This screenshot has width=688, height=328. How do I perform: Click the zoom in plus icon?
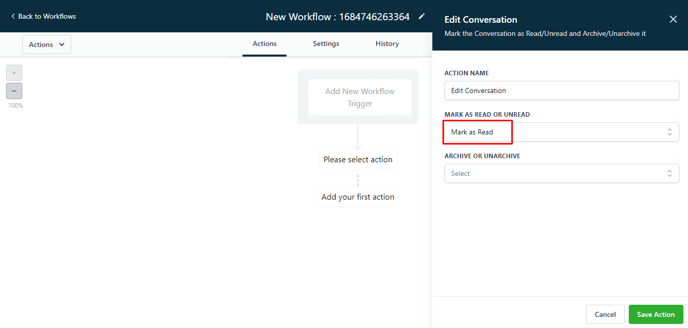click(14, 72)
